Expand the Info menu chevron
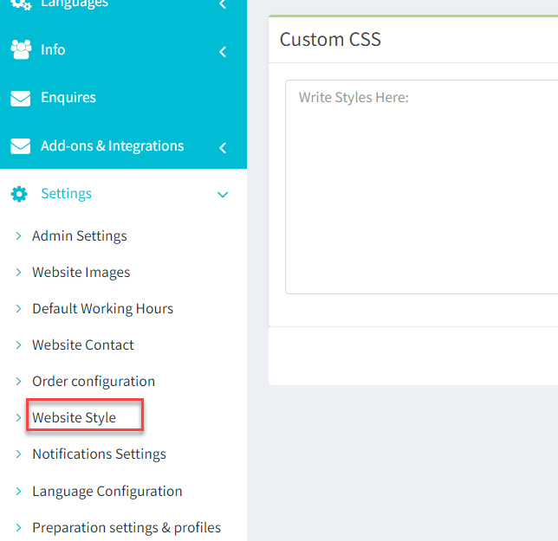558x541 pixels. (223, 52)
